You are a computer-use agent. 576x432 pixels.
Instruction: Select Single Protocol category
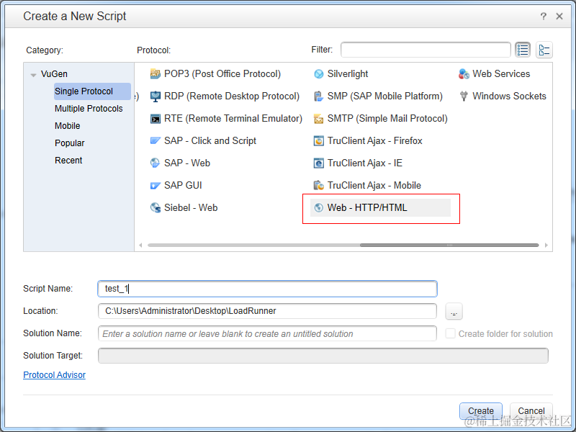tap(92, 91)
